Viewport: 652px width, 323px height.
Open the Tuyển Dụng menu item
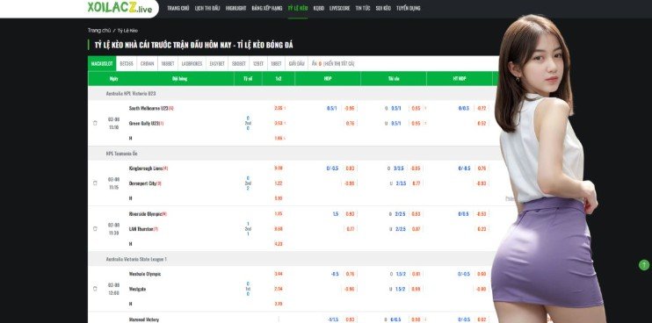[409, 8]
